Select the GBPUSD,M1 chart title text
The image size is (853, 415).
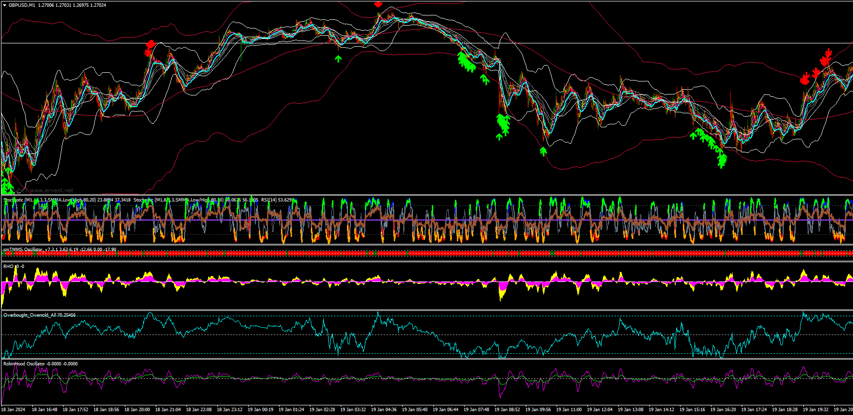[22, 5]
